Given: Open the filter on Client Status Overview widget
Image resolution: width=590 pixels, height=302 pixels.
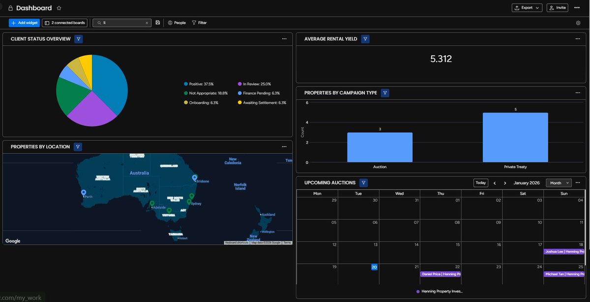Looking at the screenshot, I should coord(78,38).
